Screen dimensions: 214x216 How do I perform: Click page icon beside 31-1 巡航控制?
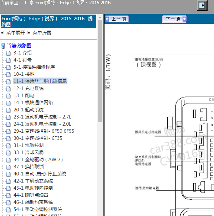[x=9, y=146]
